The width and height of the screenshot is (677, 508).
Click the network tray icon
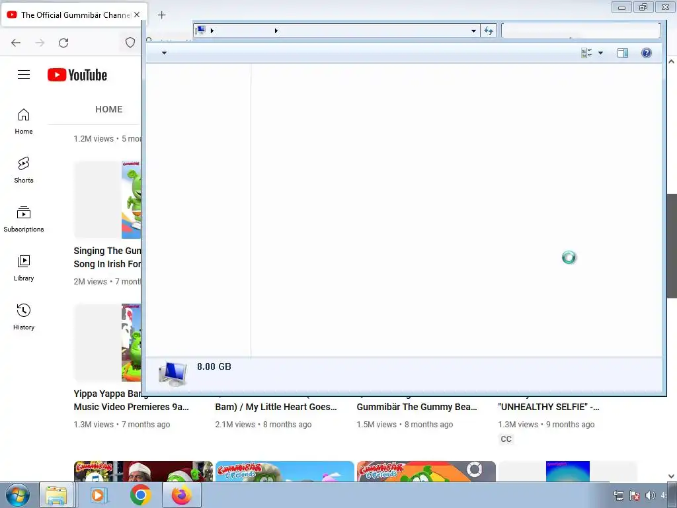(x=619, y=495)
